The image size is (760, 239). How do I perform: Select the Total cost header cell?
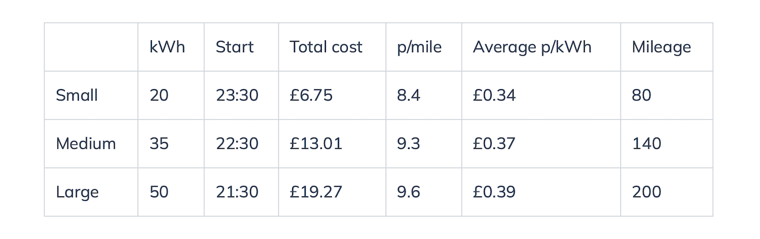326,47
